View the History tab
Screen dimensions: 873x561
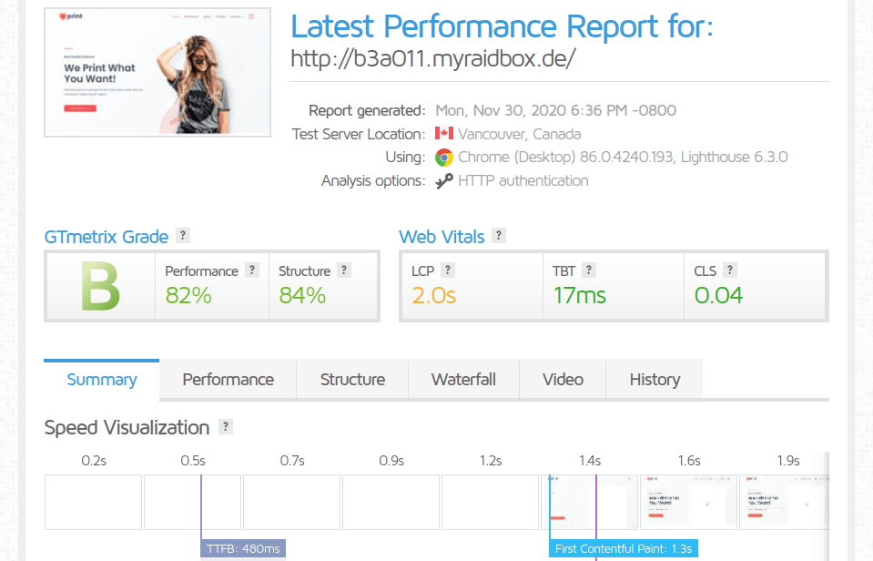click(655, 380)
